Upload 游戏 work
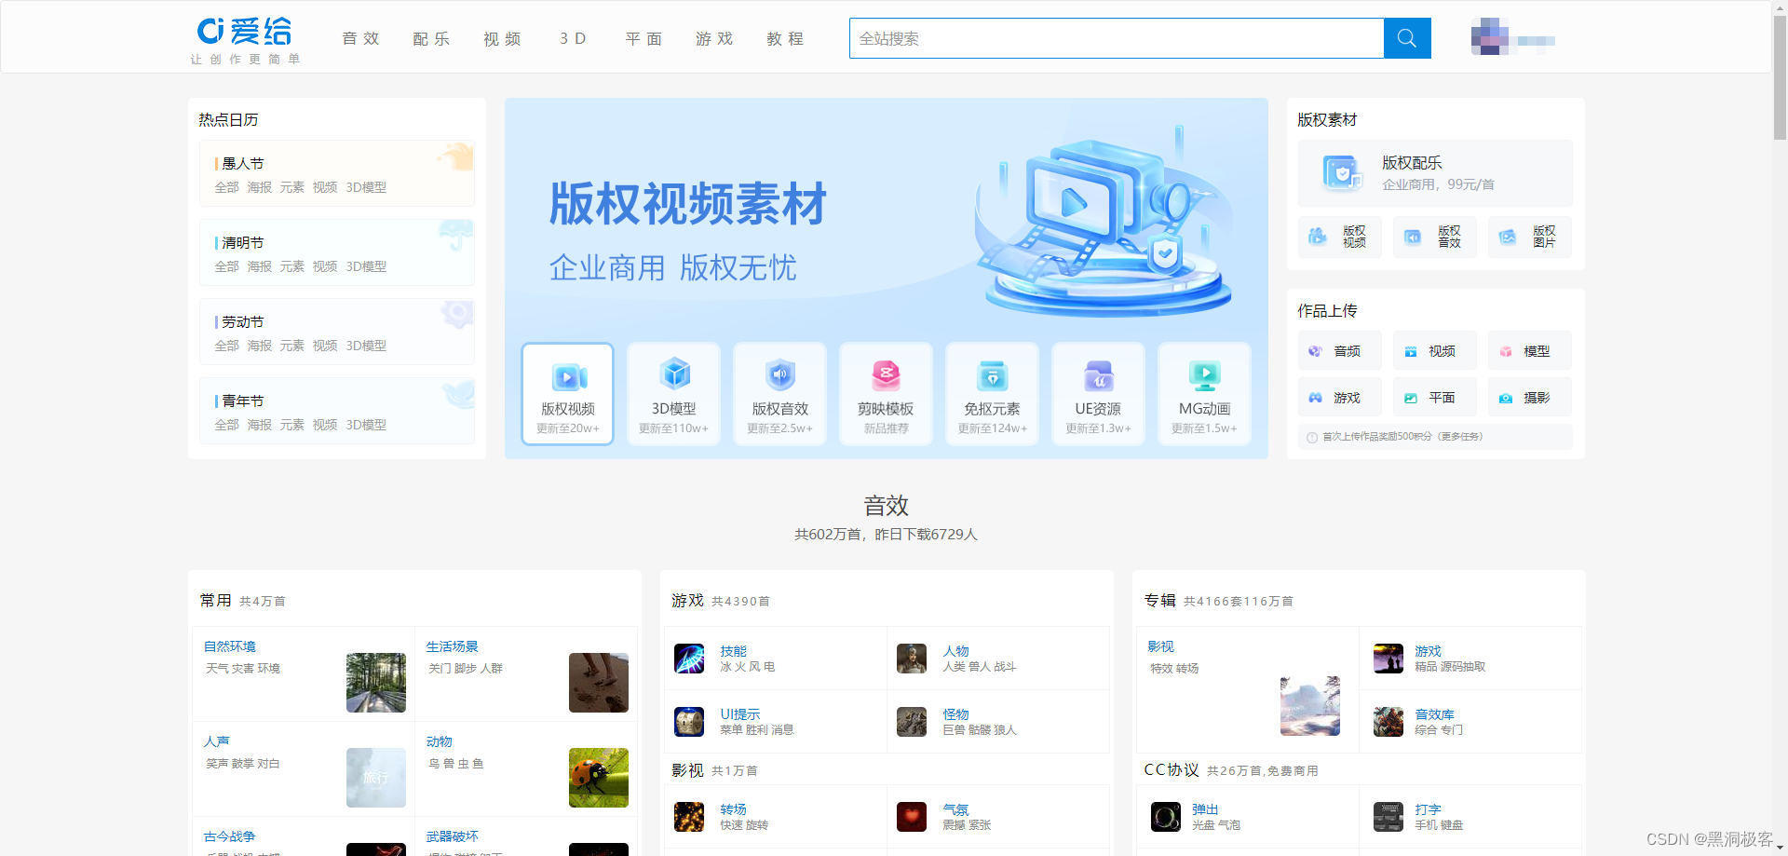 click(1339, 398)
